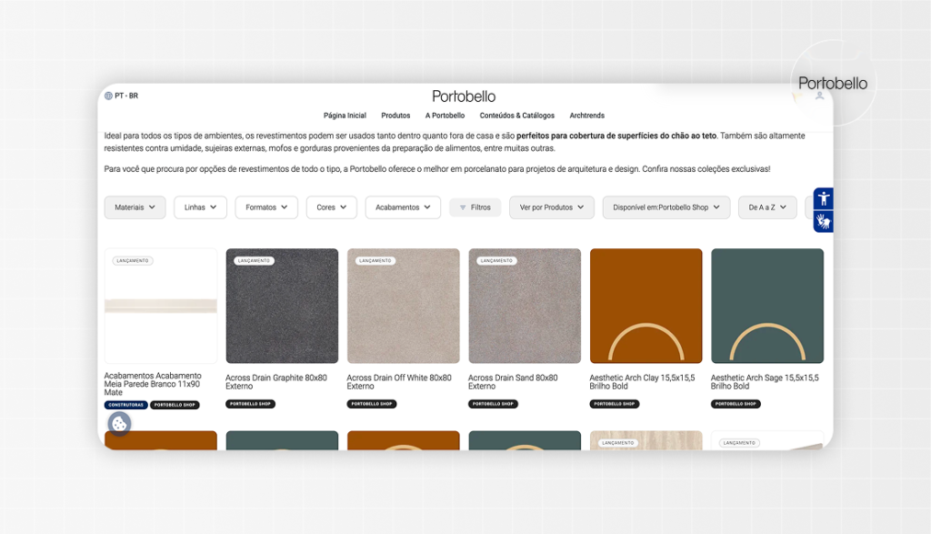Click Lançamento tag on Drain Sand tile

[496, 261]
